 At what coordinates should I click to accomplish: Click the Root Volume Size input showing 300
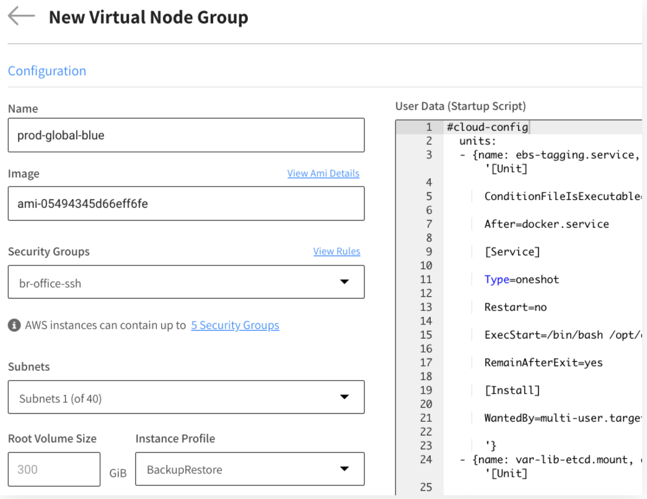(x=53, y=469)
